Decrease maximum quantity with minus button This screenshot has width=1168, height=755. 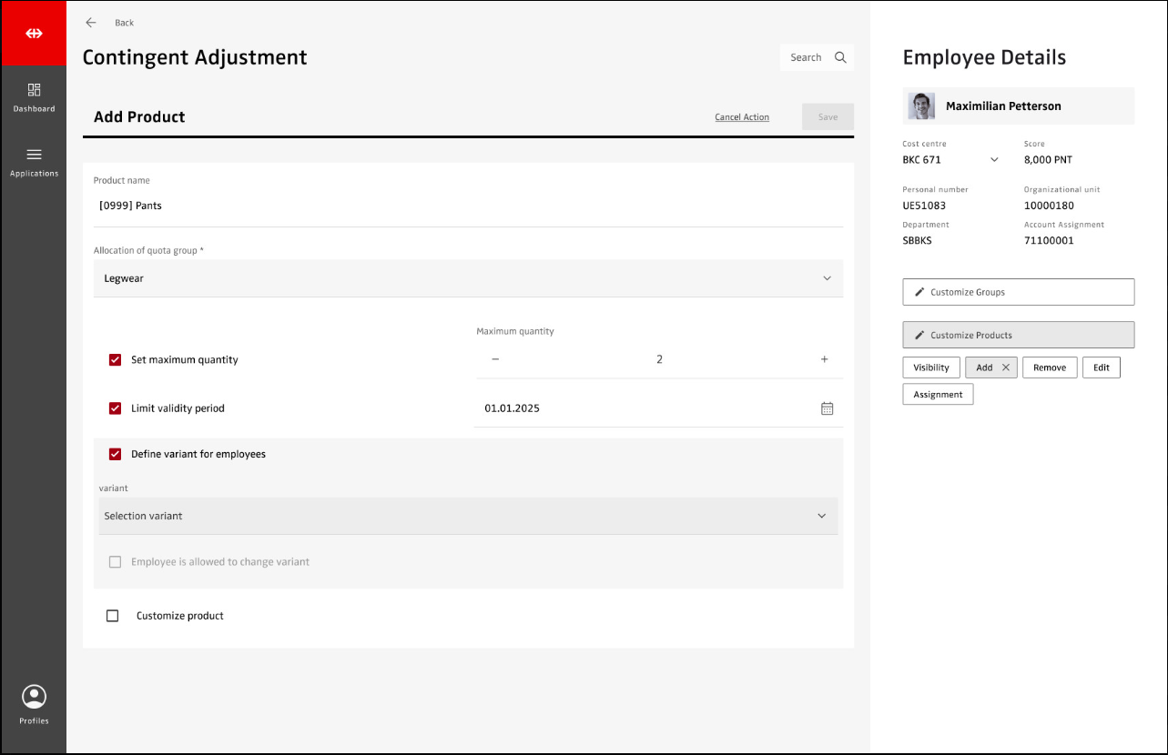click(495, 359)
